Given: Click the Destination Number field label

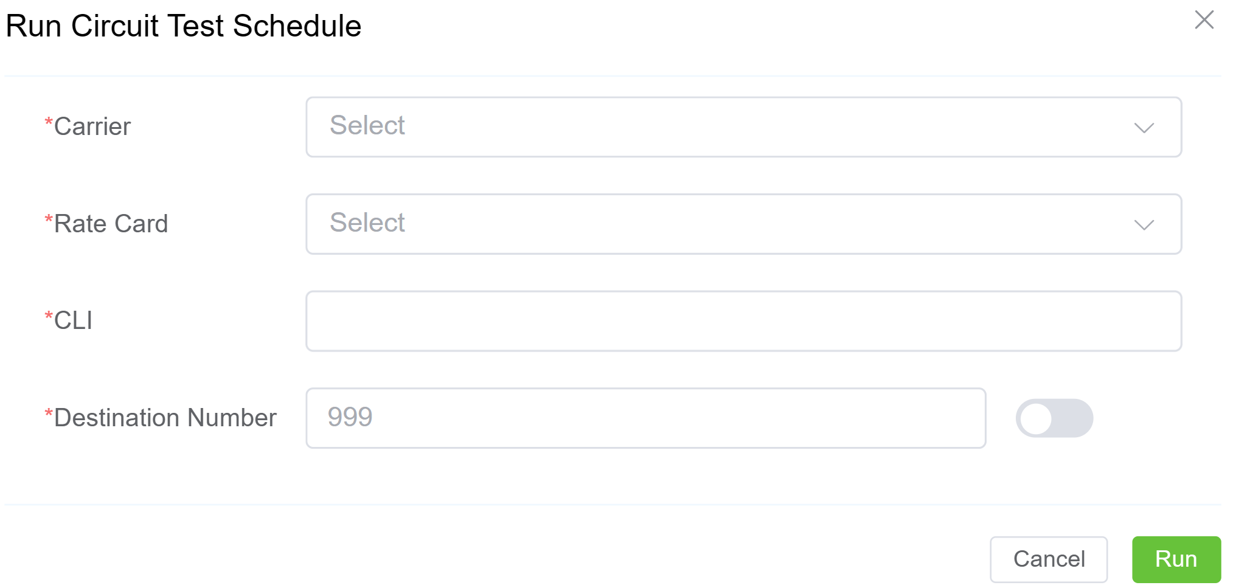Looking at the screenshot, I should pos(165,418).
